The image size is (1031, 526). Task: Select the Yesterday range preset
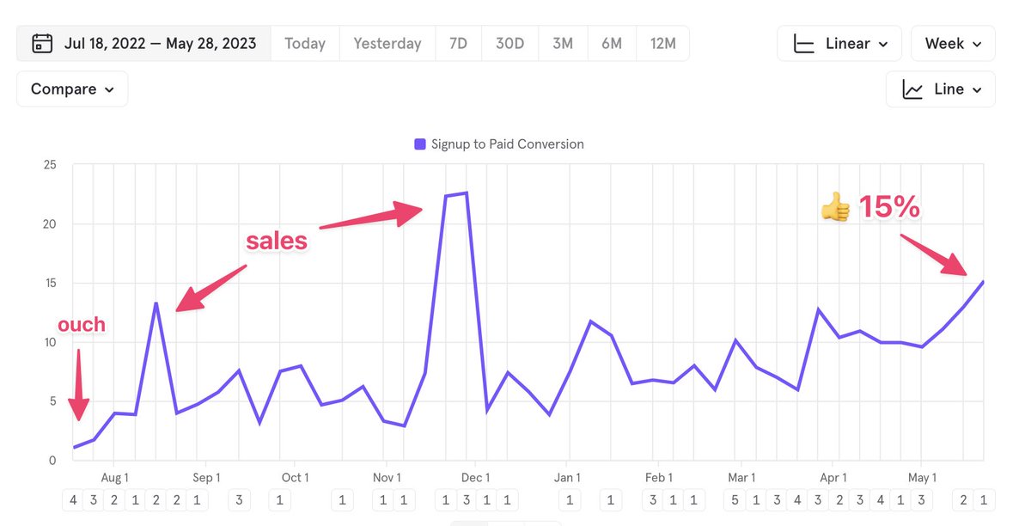click(x=387, y=43)
